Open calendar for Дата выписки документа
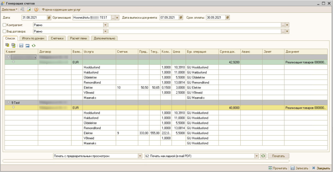333x172 pixels. (x=181, y=18)
